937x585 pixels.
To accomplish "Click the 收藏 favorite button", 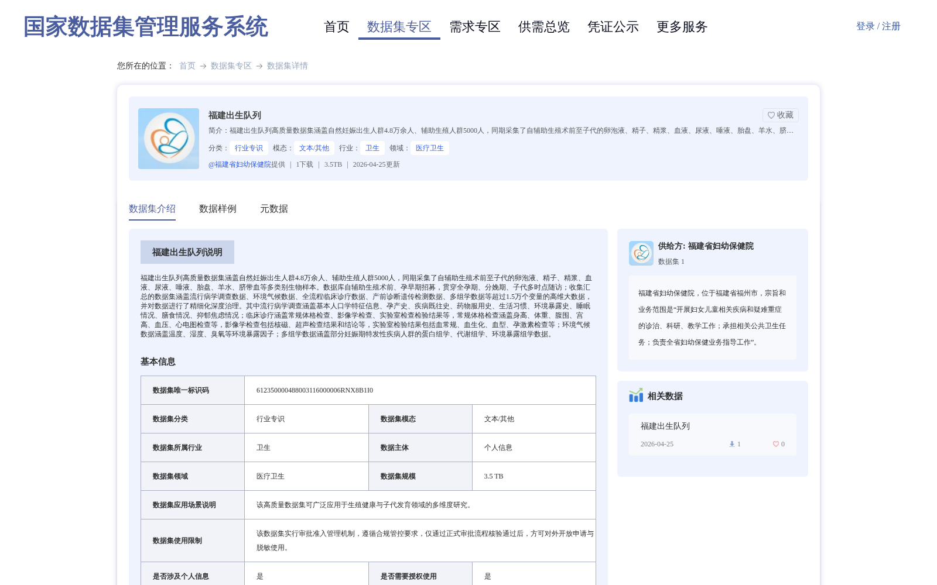I will [780, 115].
